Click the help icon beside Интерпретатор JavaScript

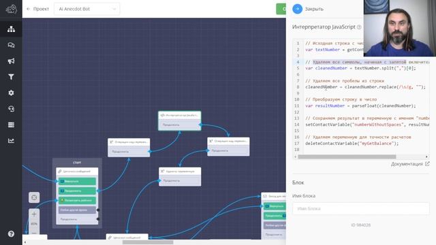pos(359,27)
